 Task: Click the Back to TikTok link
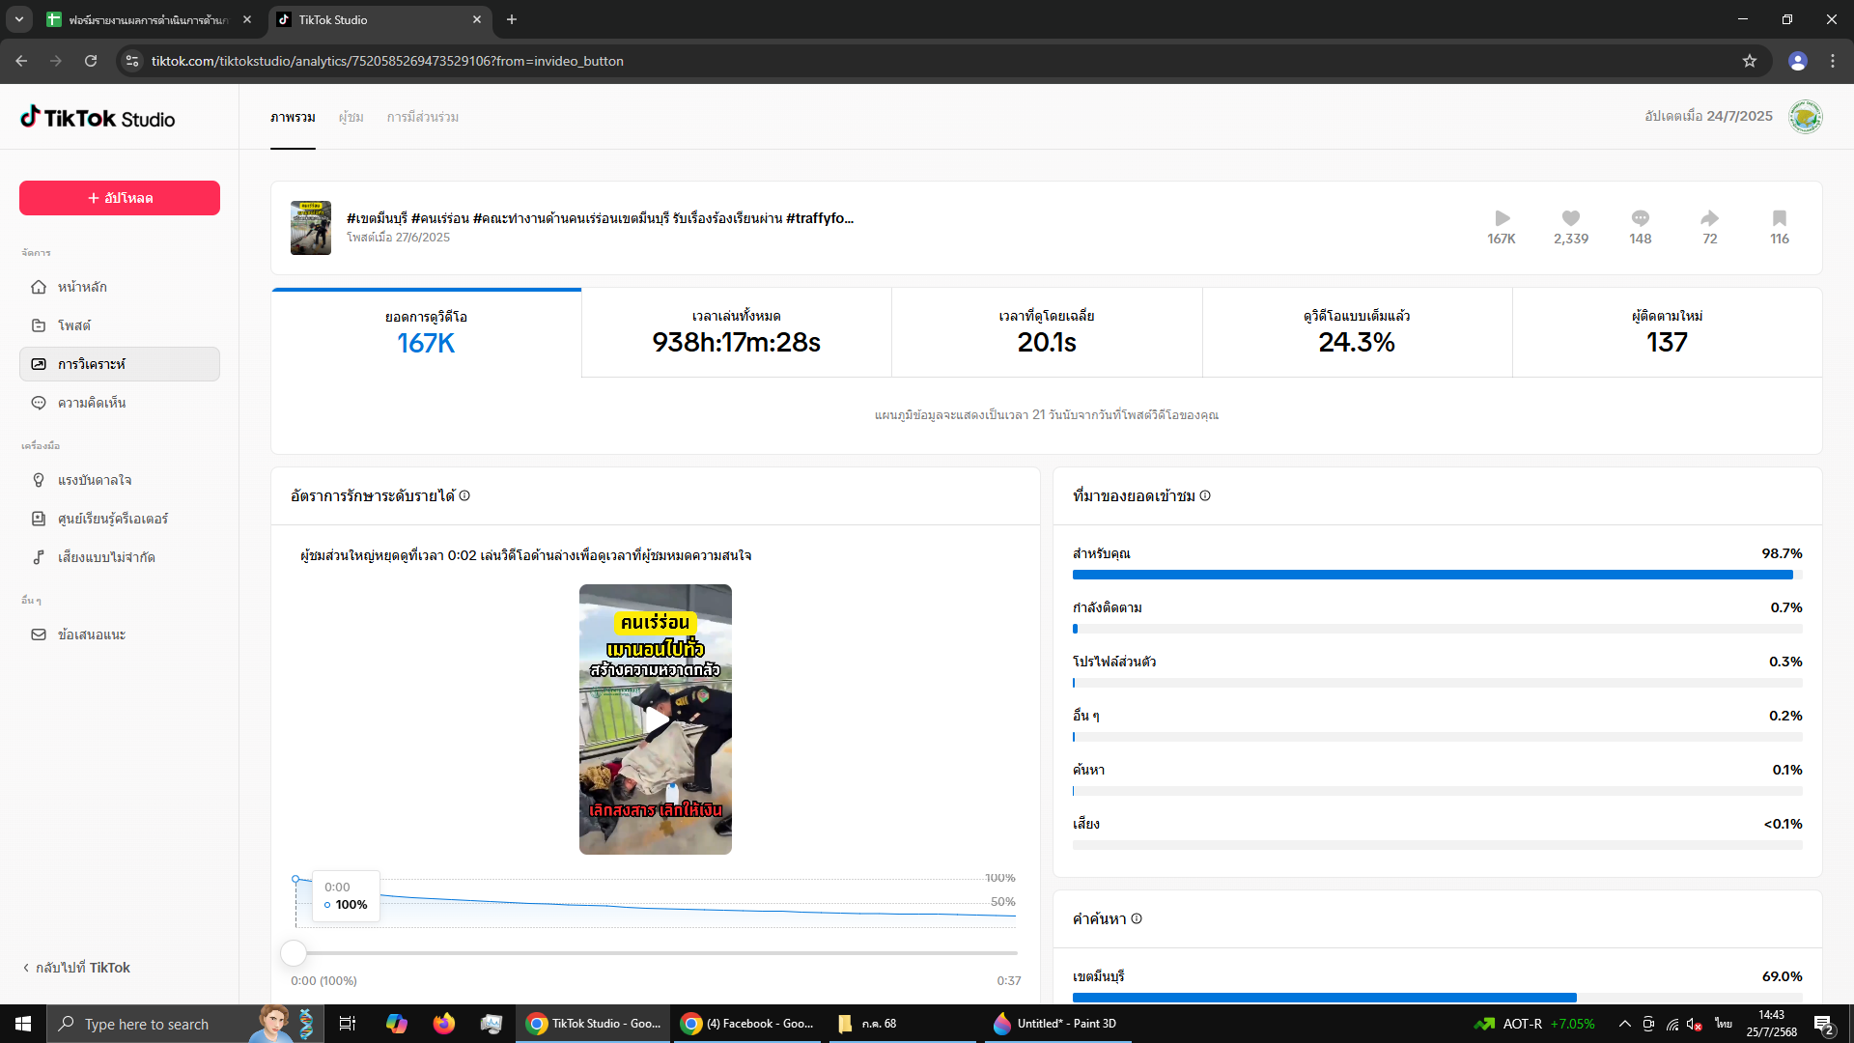(76, 968)
